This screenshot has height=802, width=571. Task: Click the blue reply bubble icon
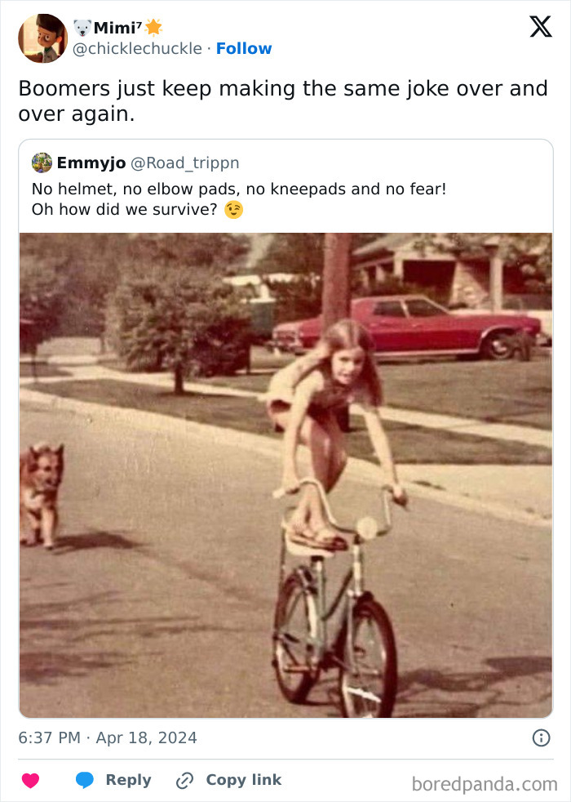pos(84,780)
